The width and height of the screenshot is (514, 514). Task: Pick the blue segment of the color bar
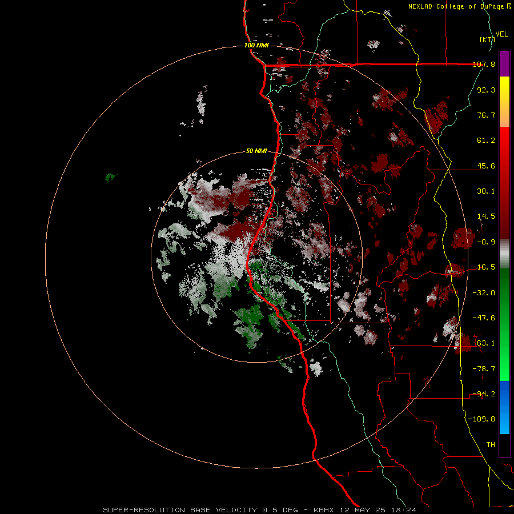[504, 407]
